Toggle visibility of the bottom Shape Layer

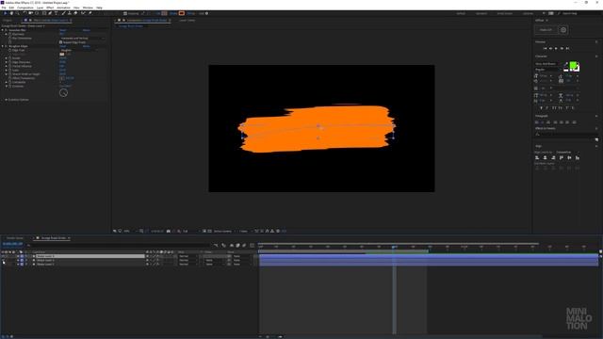3,265
